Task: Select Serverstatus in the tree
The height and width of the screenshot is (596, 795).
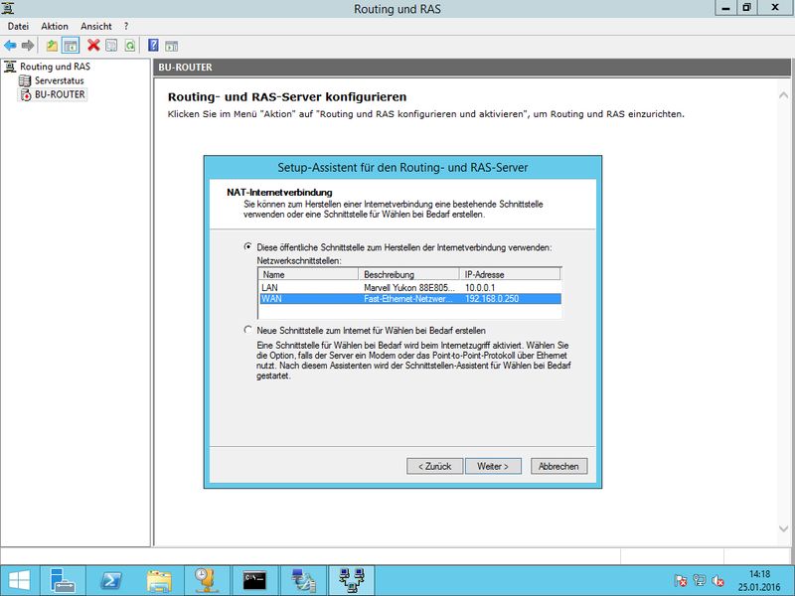Action: [61, 80]
